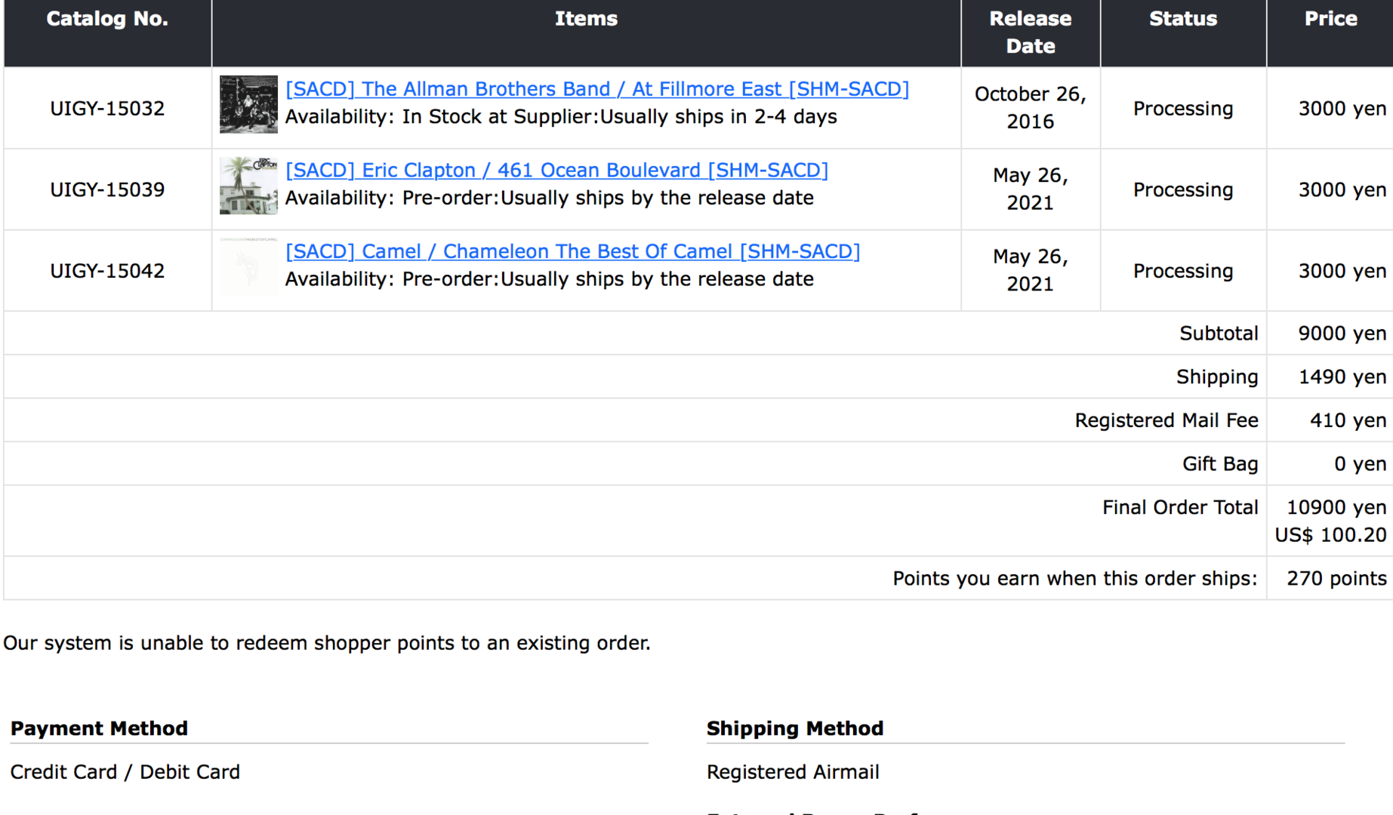Click Pre-order availability text under Camel
This screenshot has height=815, width=1393.
coord(550,281)
